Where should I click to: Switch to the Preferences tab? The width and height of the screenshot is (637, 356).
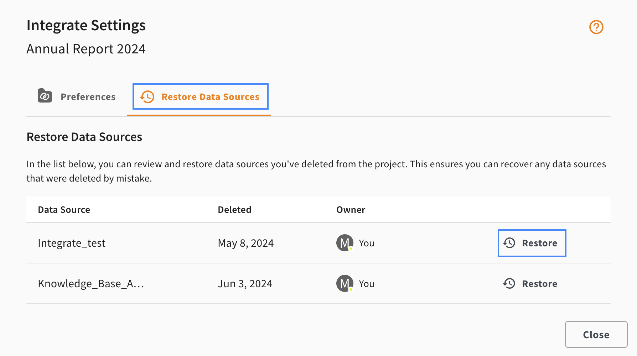tap(77, 96)
